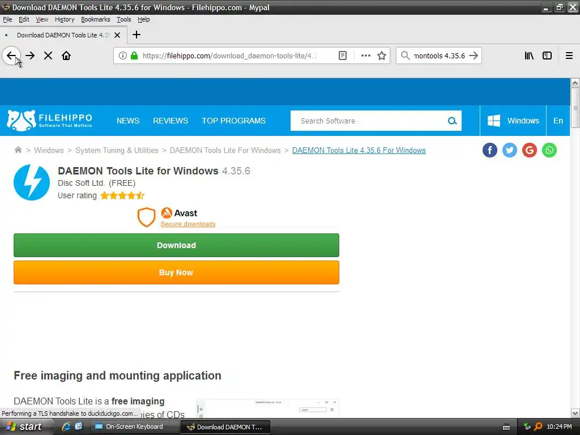Toggle reader view icon in address bar
The image size is (580, 435).
coord(343,56)
